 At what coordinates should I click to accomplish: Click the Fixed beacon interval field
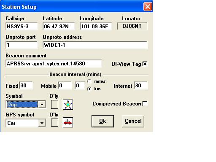point(26,85)
